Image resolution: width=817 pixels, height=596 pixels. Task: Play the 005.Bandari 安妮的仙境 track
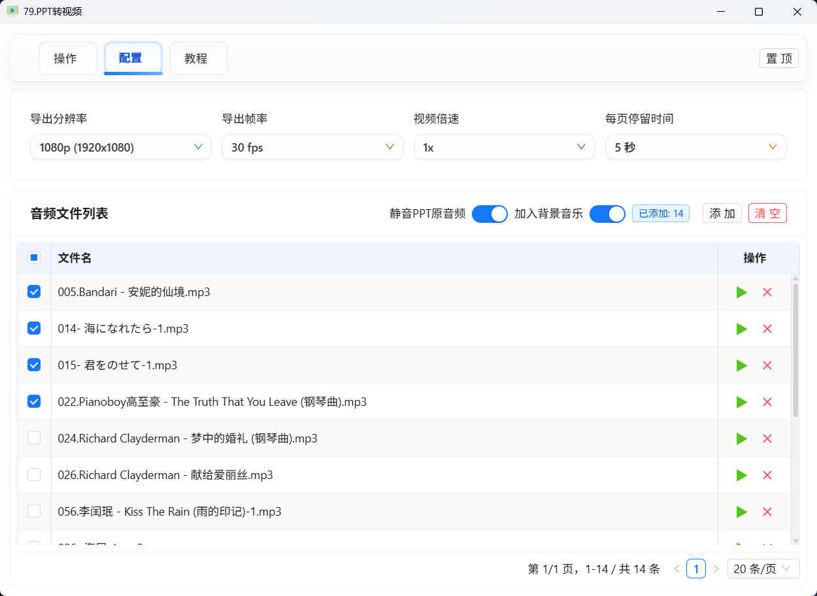pos(741,292)
